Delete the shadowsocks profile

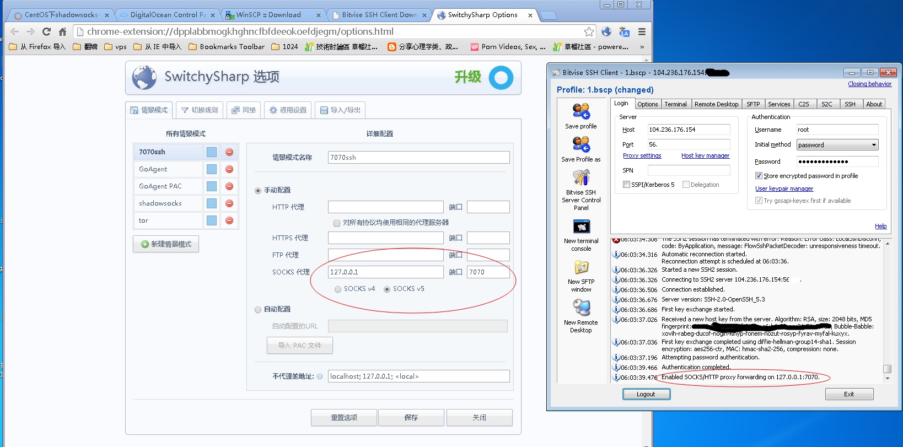point(229,203)
